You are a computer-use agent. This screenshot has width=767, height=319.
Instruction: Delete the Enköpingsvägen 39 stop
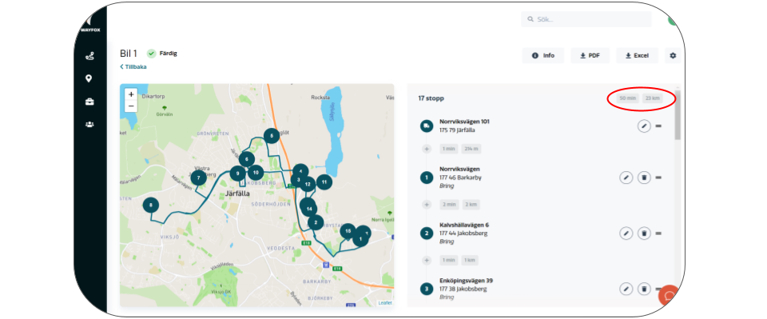(644, 289)
